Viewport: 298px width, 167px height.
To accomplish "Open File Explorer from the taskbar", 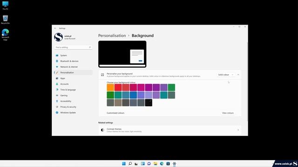I will (x=156, y=164).
